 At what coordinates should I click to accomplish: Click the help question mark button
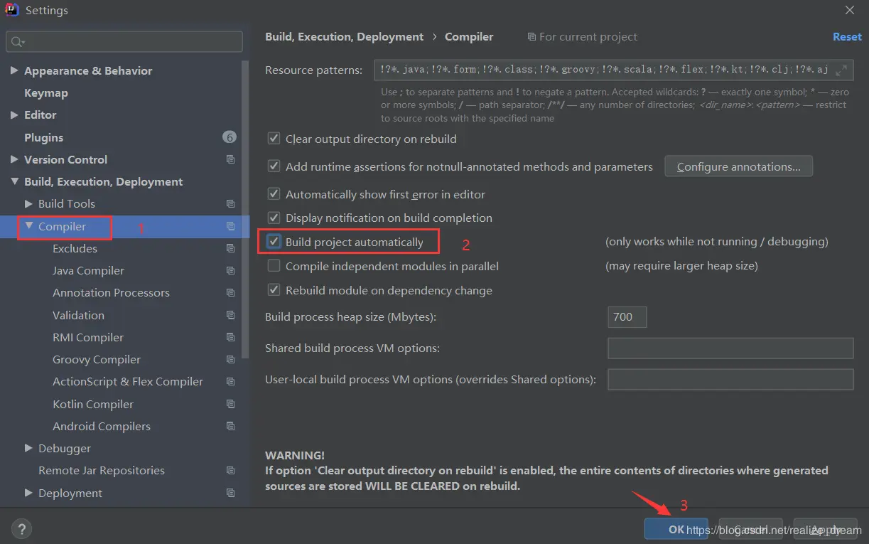(22, 529)
